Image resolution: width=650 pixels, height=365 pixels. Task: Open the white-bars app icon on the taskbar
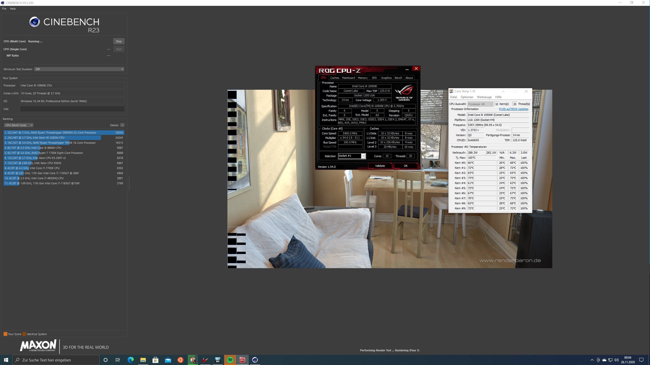(218, 360)
